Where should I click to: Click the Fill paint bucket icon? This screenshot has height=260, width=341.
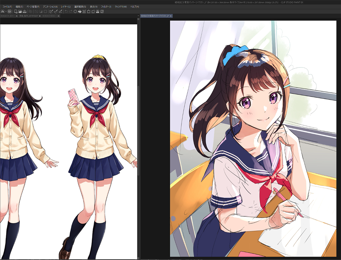click(79, 11)
